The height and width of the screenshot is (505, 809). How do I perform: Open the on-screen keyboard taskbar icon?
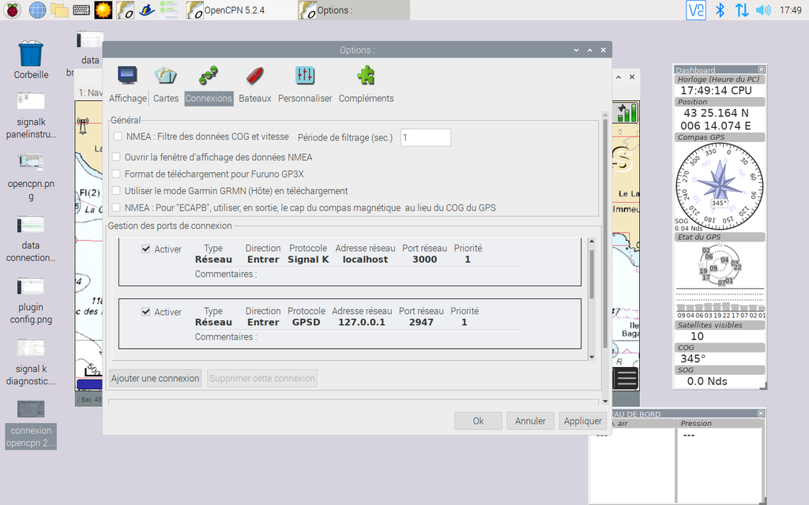81,9
